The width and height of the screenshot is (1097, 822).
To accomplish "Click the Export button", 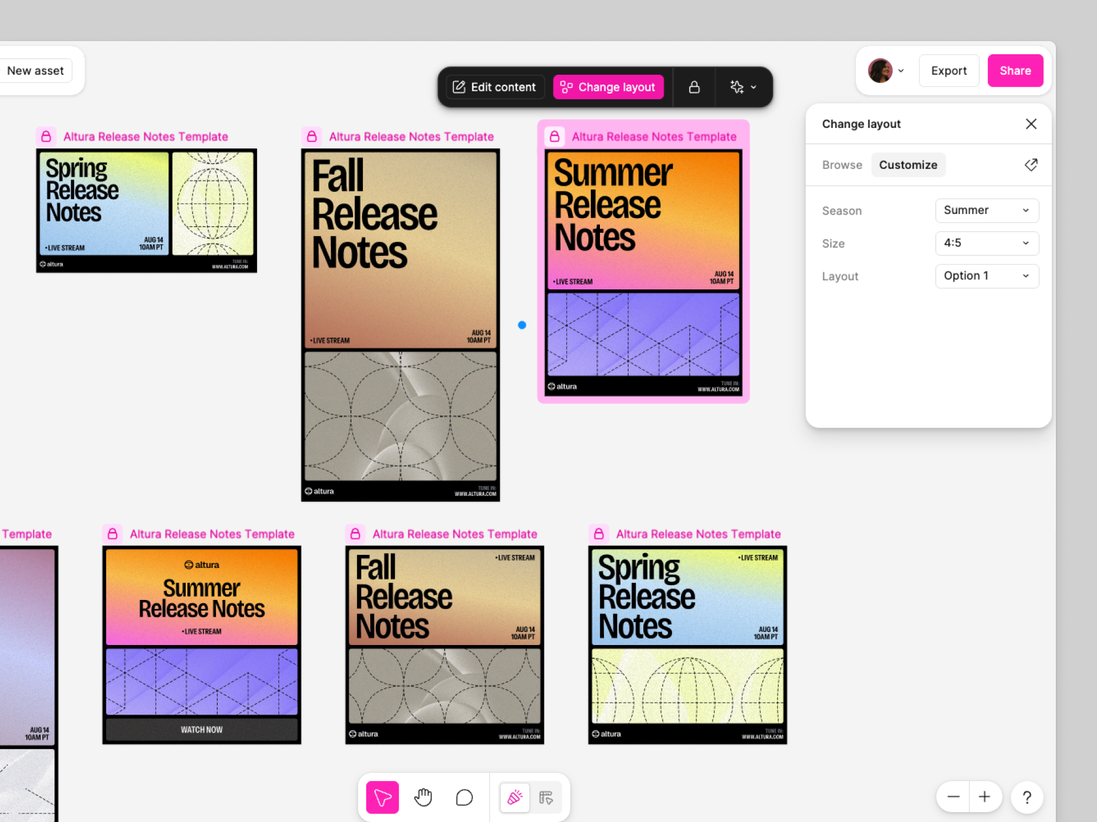I will click(x=948, y=71).
